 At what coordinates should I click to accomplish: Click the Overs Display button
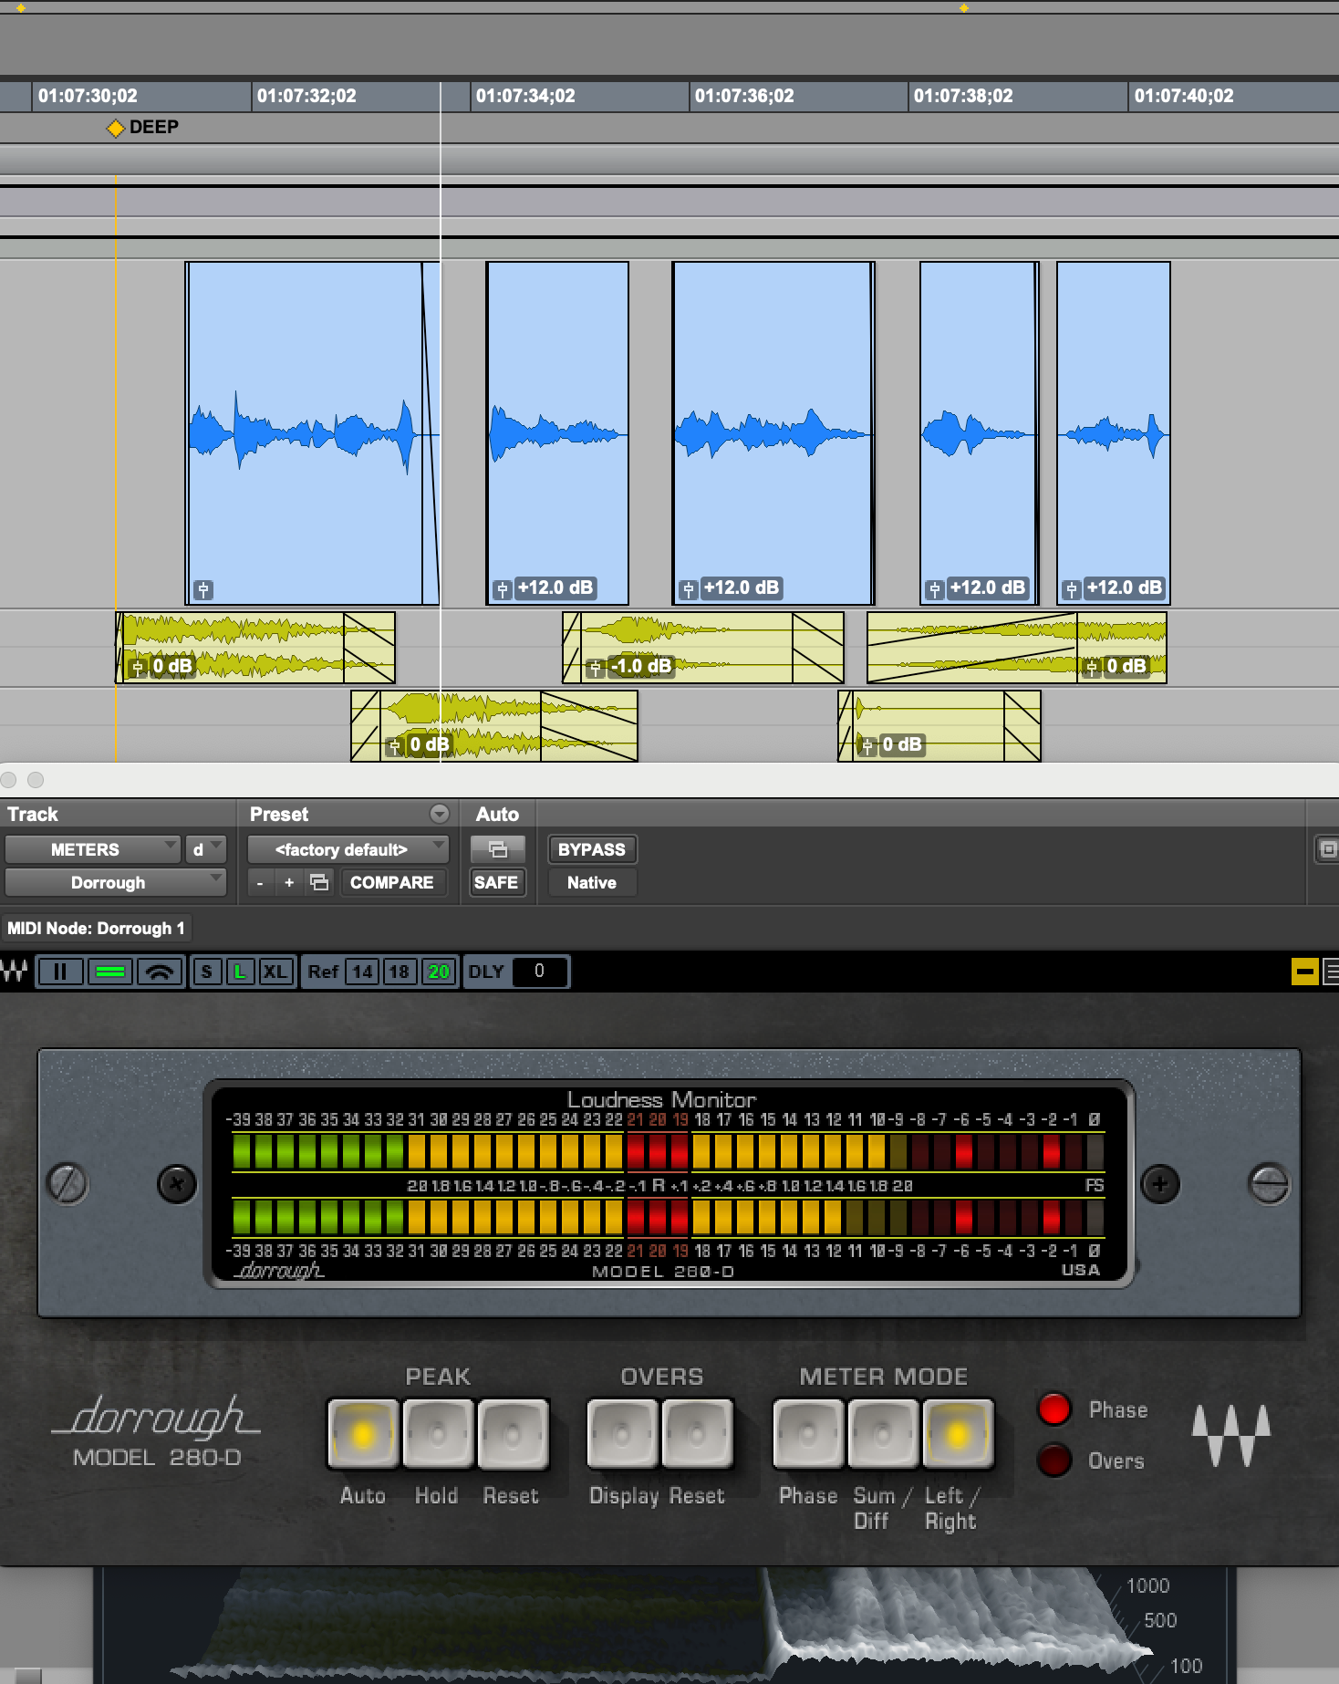[623, 1434]
